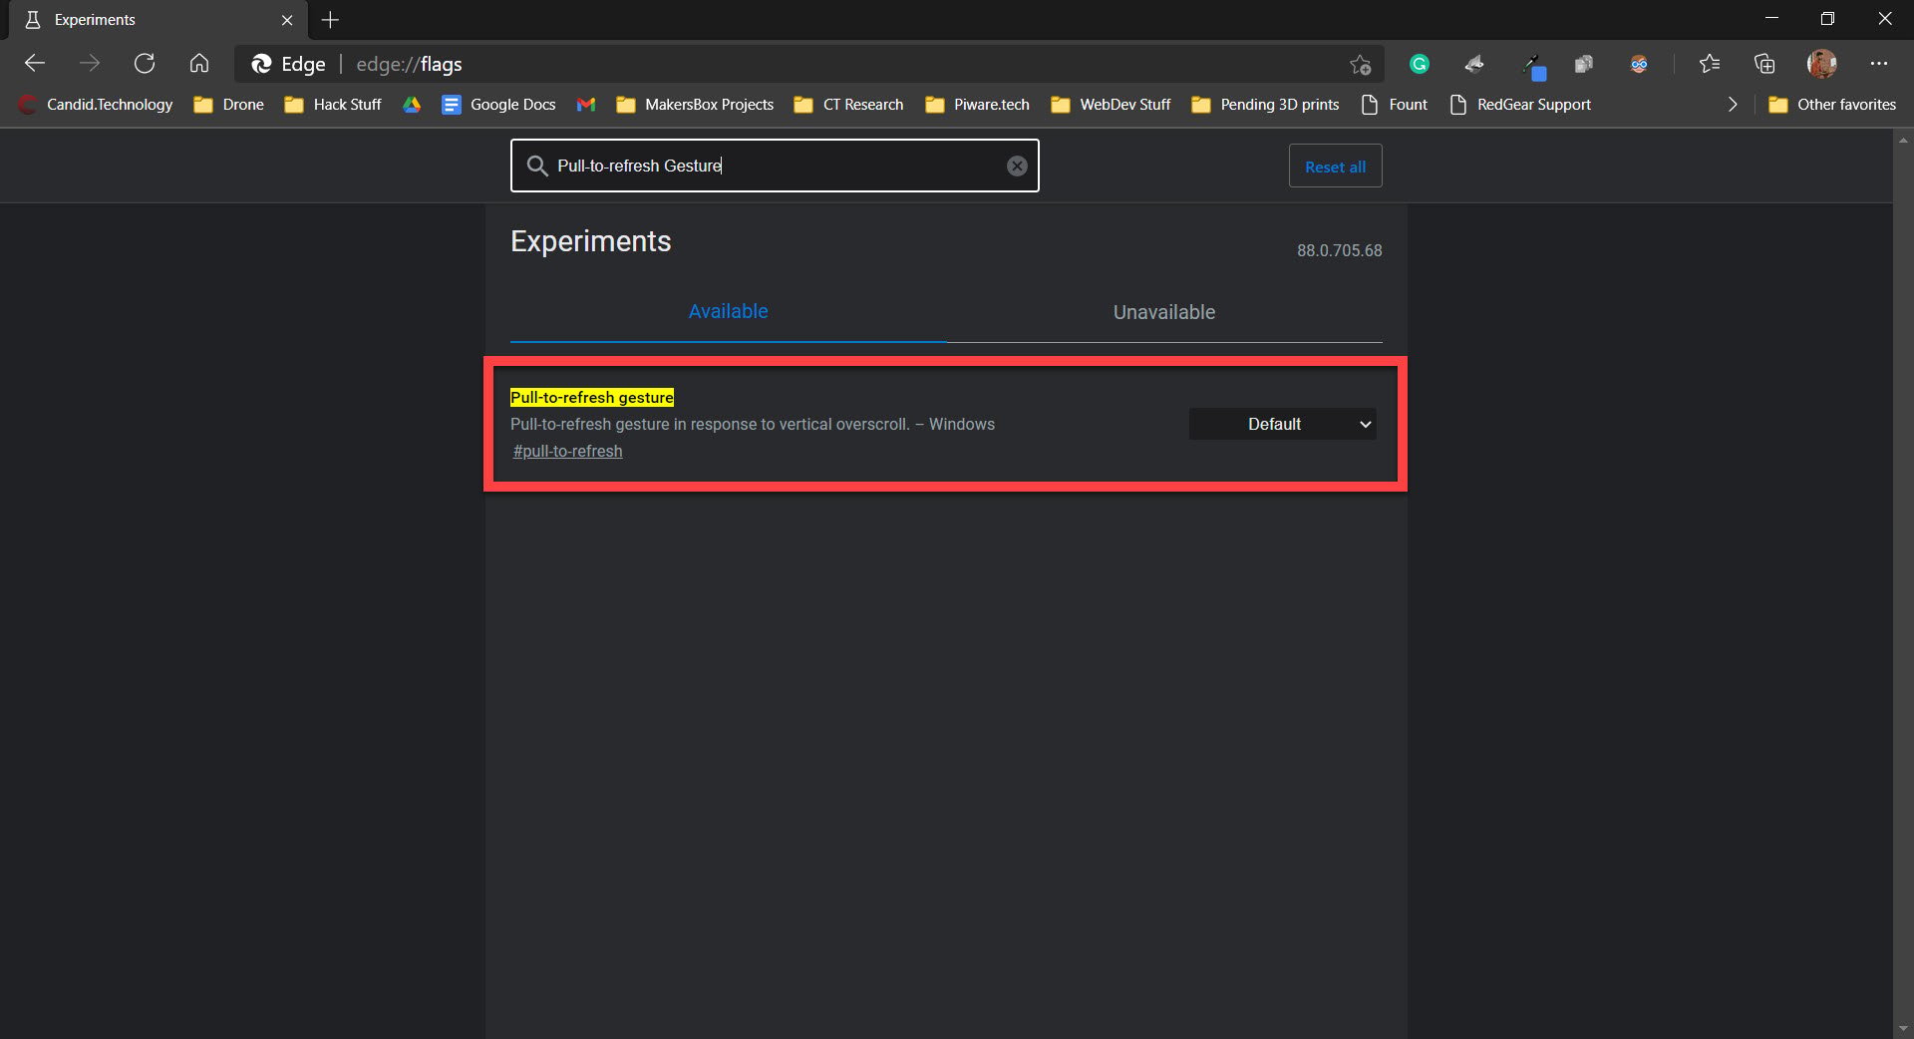1914x1039 pixels.
Task: Open the user profile avatar
Action: 1821,64
